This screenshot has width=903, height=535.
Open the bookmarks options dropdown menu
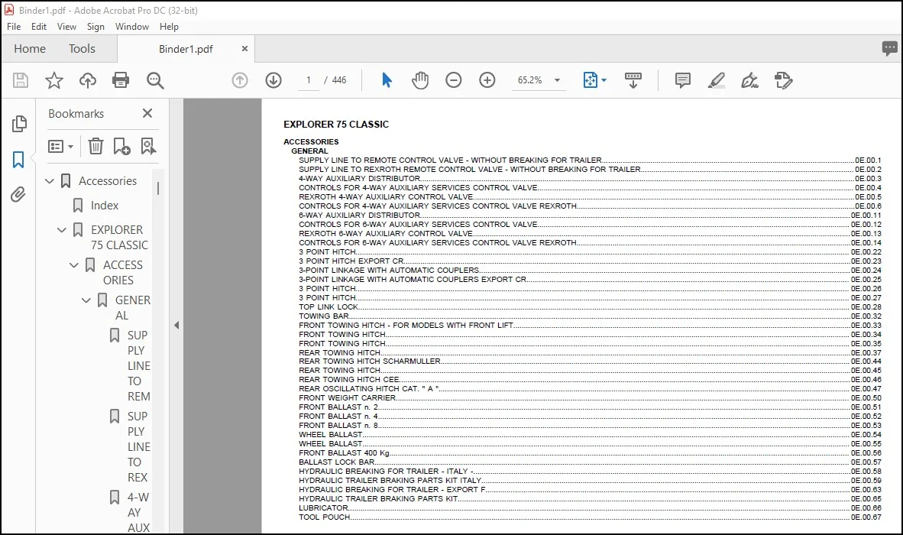[x=60, y=146]
